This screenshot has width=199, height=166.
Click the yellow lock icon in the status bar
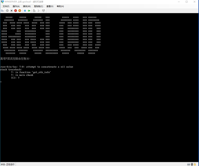tap(195, 164)
